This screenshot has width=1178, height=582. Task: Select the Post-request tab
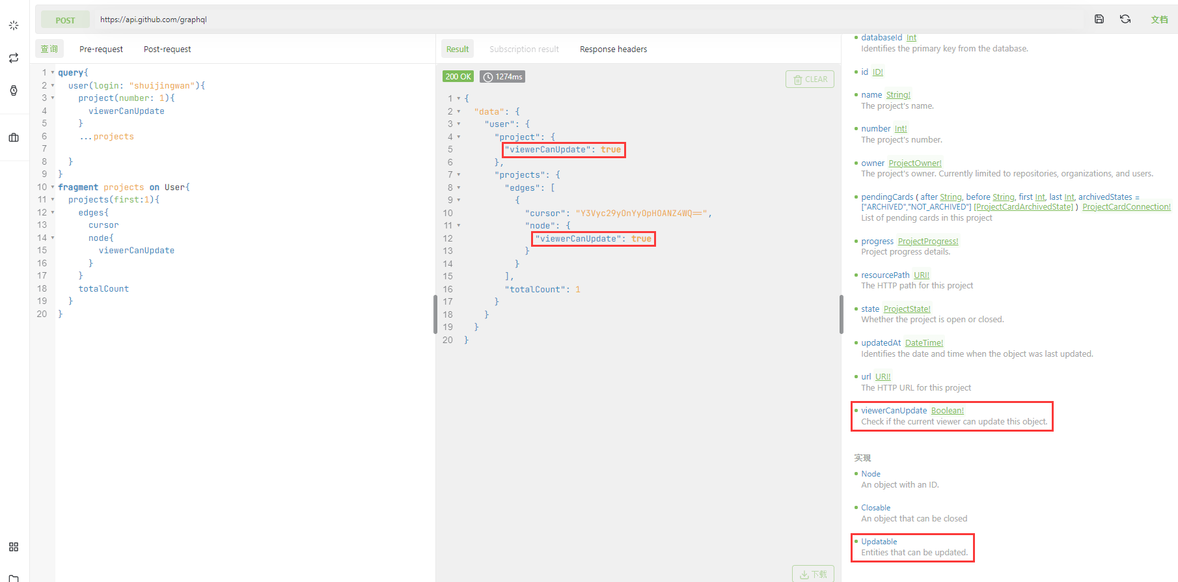[x=167, y=49]
